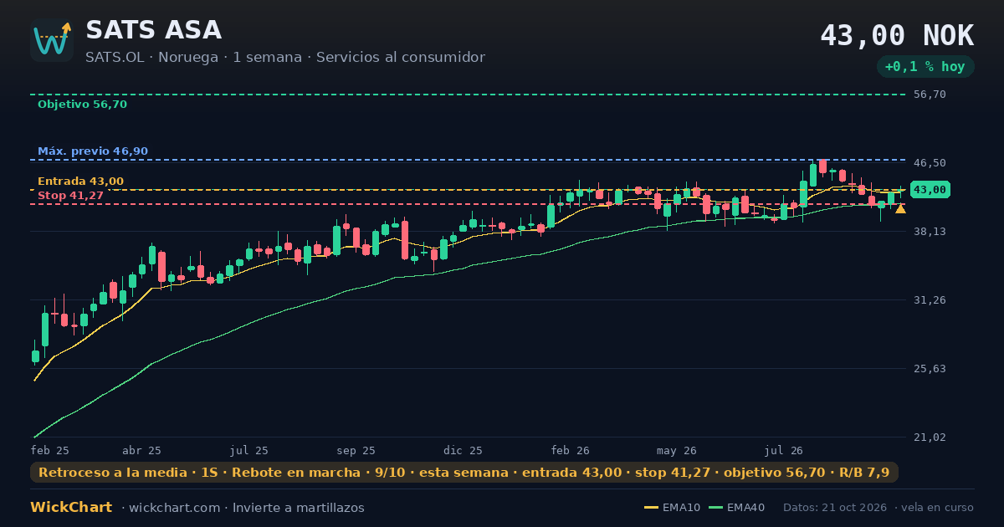Click the orange entry arrow marker
Viewport: 1004px width, 527px height.
[900, 209]
